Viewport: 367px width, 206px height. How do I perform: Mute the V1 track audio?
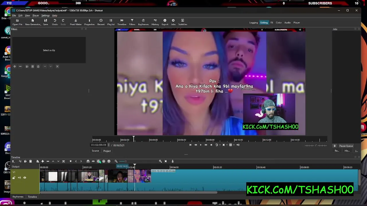[19, 178]
